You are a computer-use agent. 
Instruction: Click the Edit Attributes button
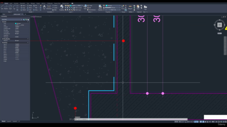click(92, 10)
